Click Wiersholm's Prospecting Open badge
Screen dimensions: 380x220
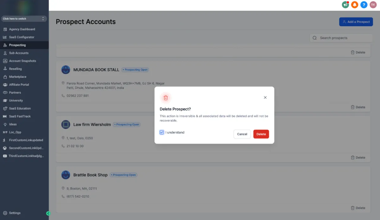pos(127,124)
